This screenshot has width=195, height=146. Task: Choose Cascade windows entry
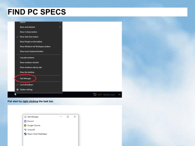click(39, 58)
